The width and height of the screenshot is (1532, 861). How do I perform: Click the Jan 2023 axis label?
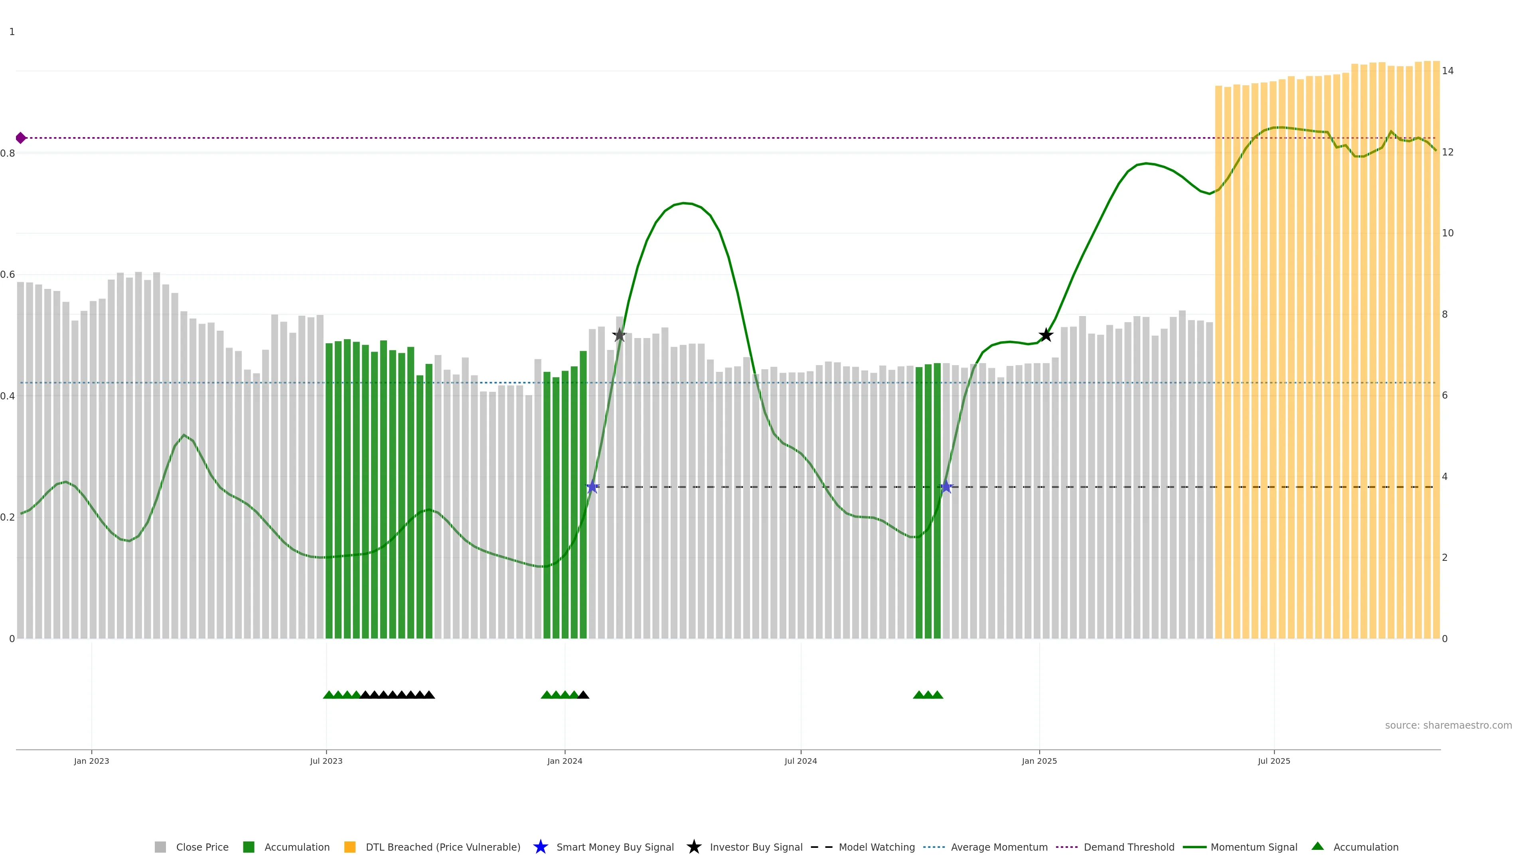(x=92, y=761)
